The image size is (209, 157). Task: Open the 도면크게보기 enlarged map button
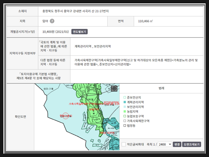[192, 144]
